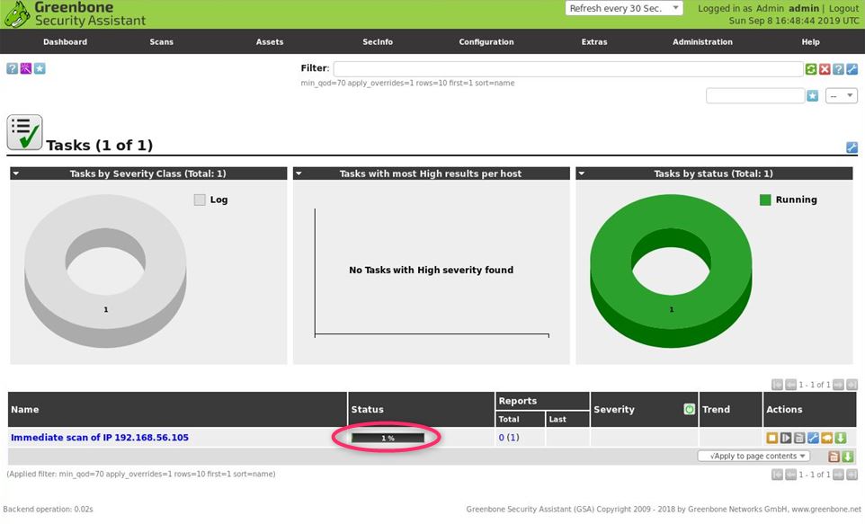Toggle the severity class override icon in Severity header
The height and width of the screenshot is (524, 865).
pos(689,409)
